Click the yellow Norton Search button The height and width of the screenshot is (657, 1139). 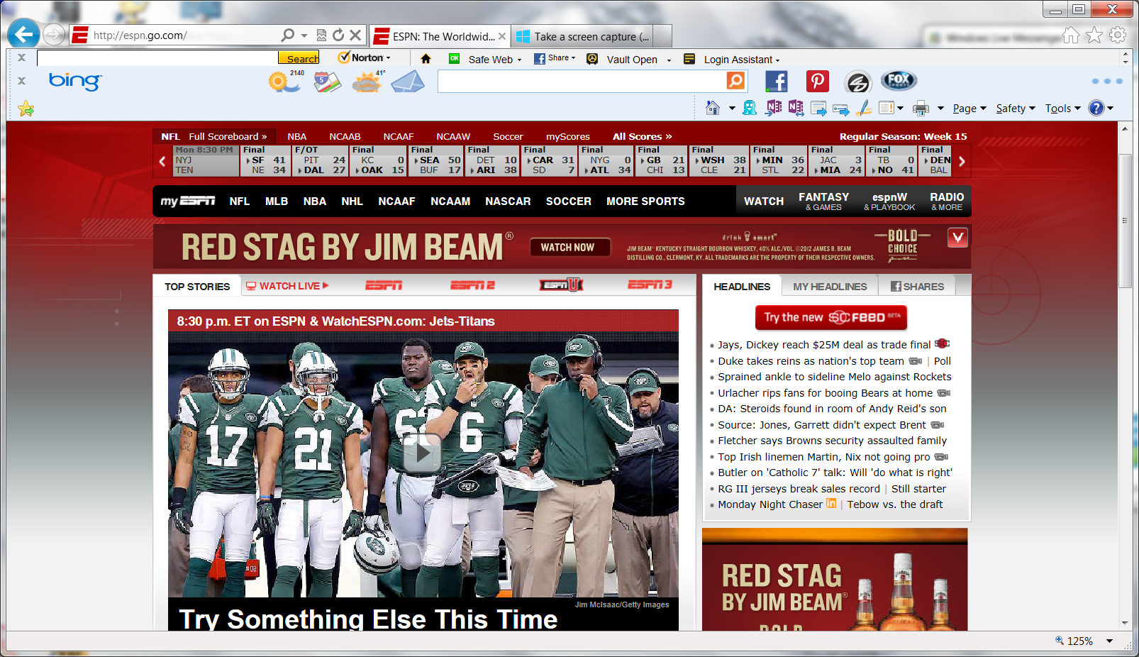299,58
